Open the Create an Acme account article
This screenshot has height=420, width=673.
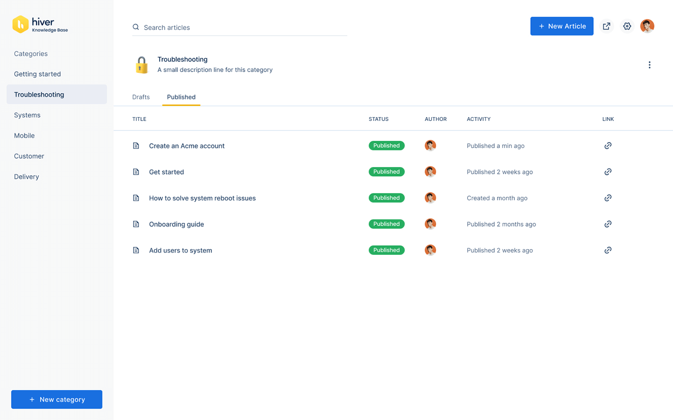point(187,146)
